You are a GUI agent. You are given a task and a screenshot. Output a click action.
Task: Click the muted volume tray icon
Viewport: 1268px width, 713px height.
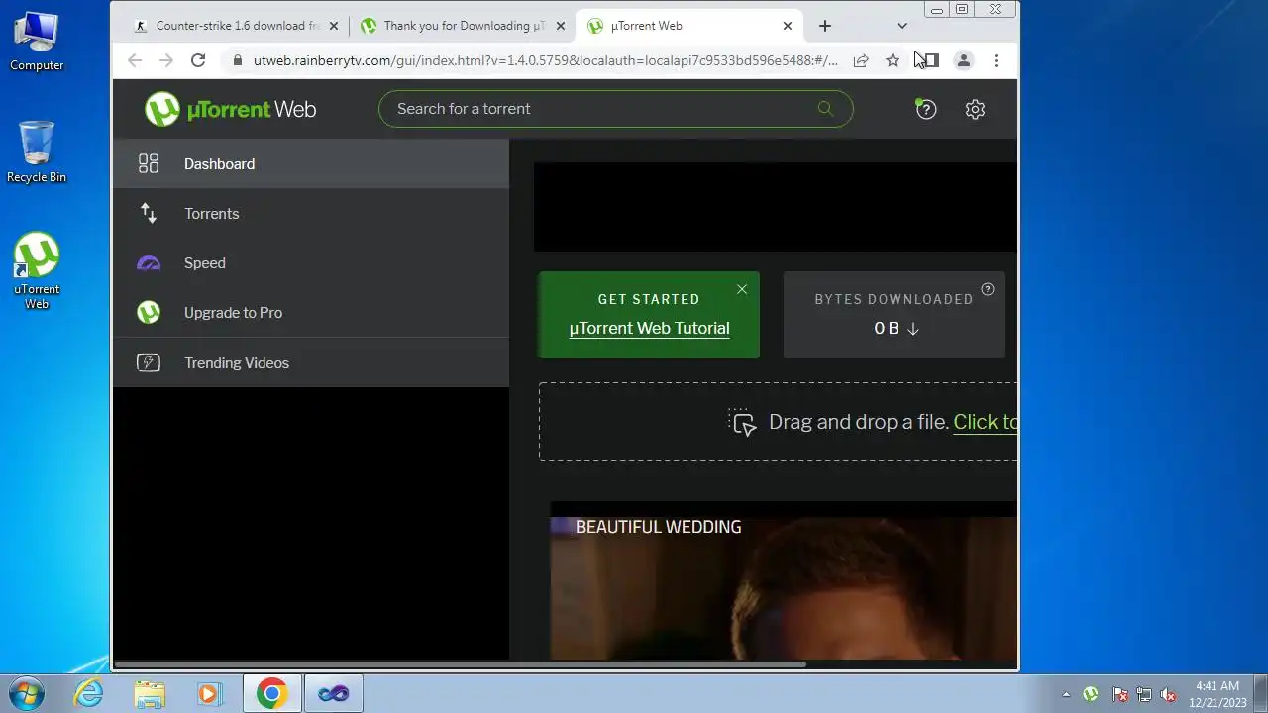click(1168, 694)
